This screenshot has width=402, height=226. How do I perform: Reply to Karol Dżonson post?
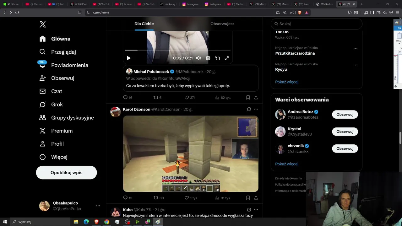point(128,198)
